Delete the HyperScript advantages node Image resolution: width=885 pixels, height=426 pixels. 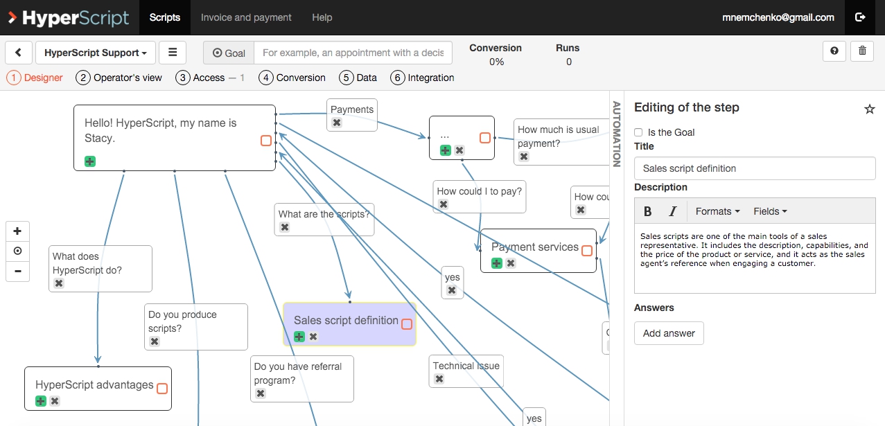click(x=55, y=401)
